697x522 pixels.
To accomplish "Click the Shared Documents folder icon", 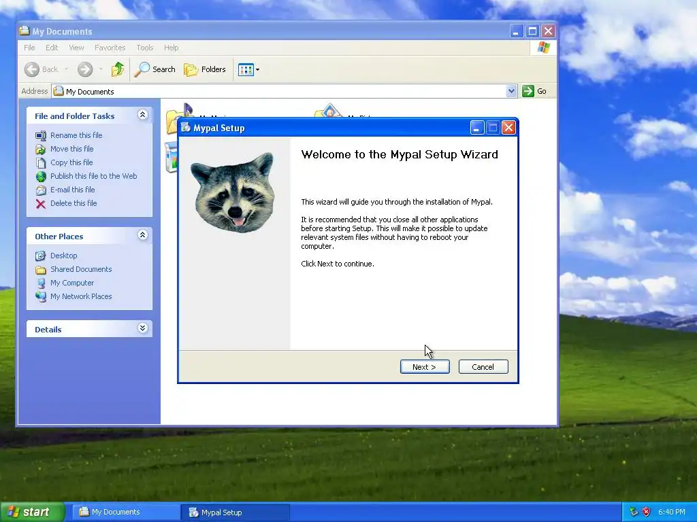I will click(40, 269).
